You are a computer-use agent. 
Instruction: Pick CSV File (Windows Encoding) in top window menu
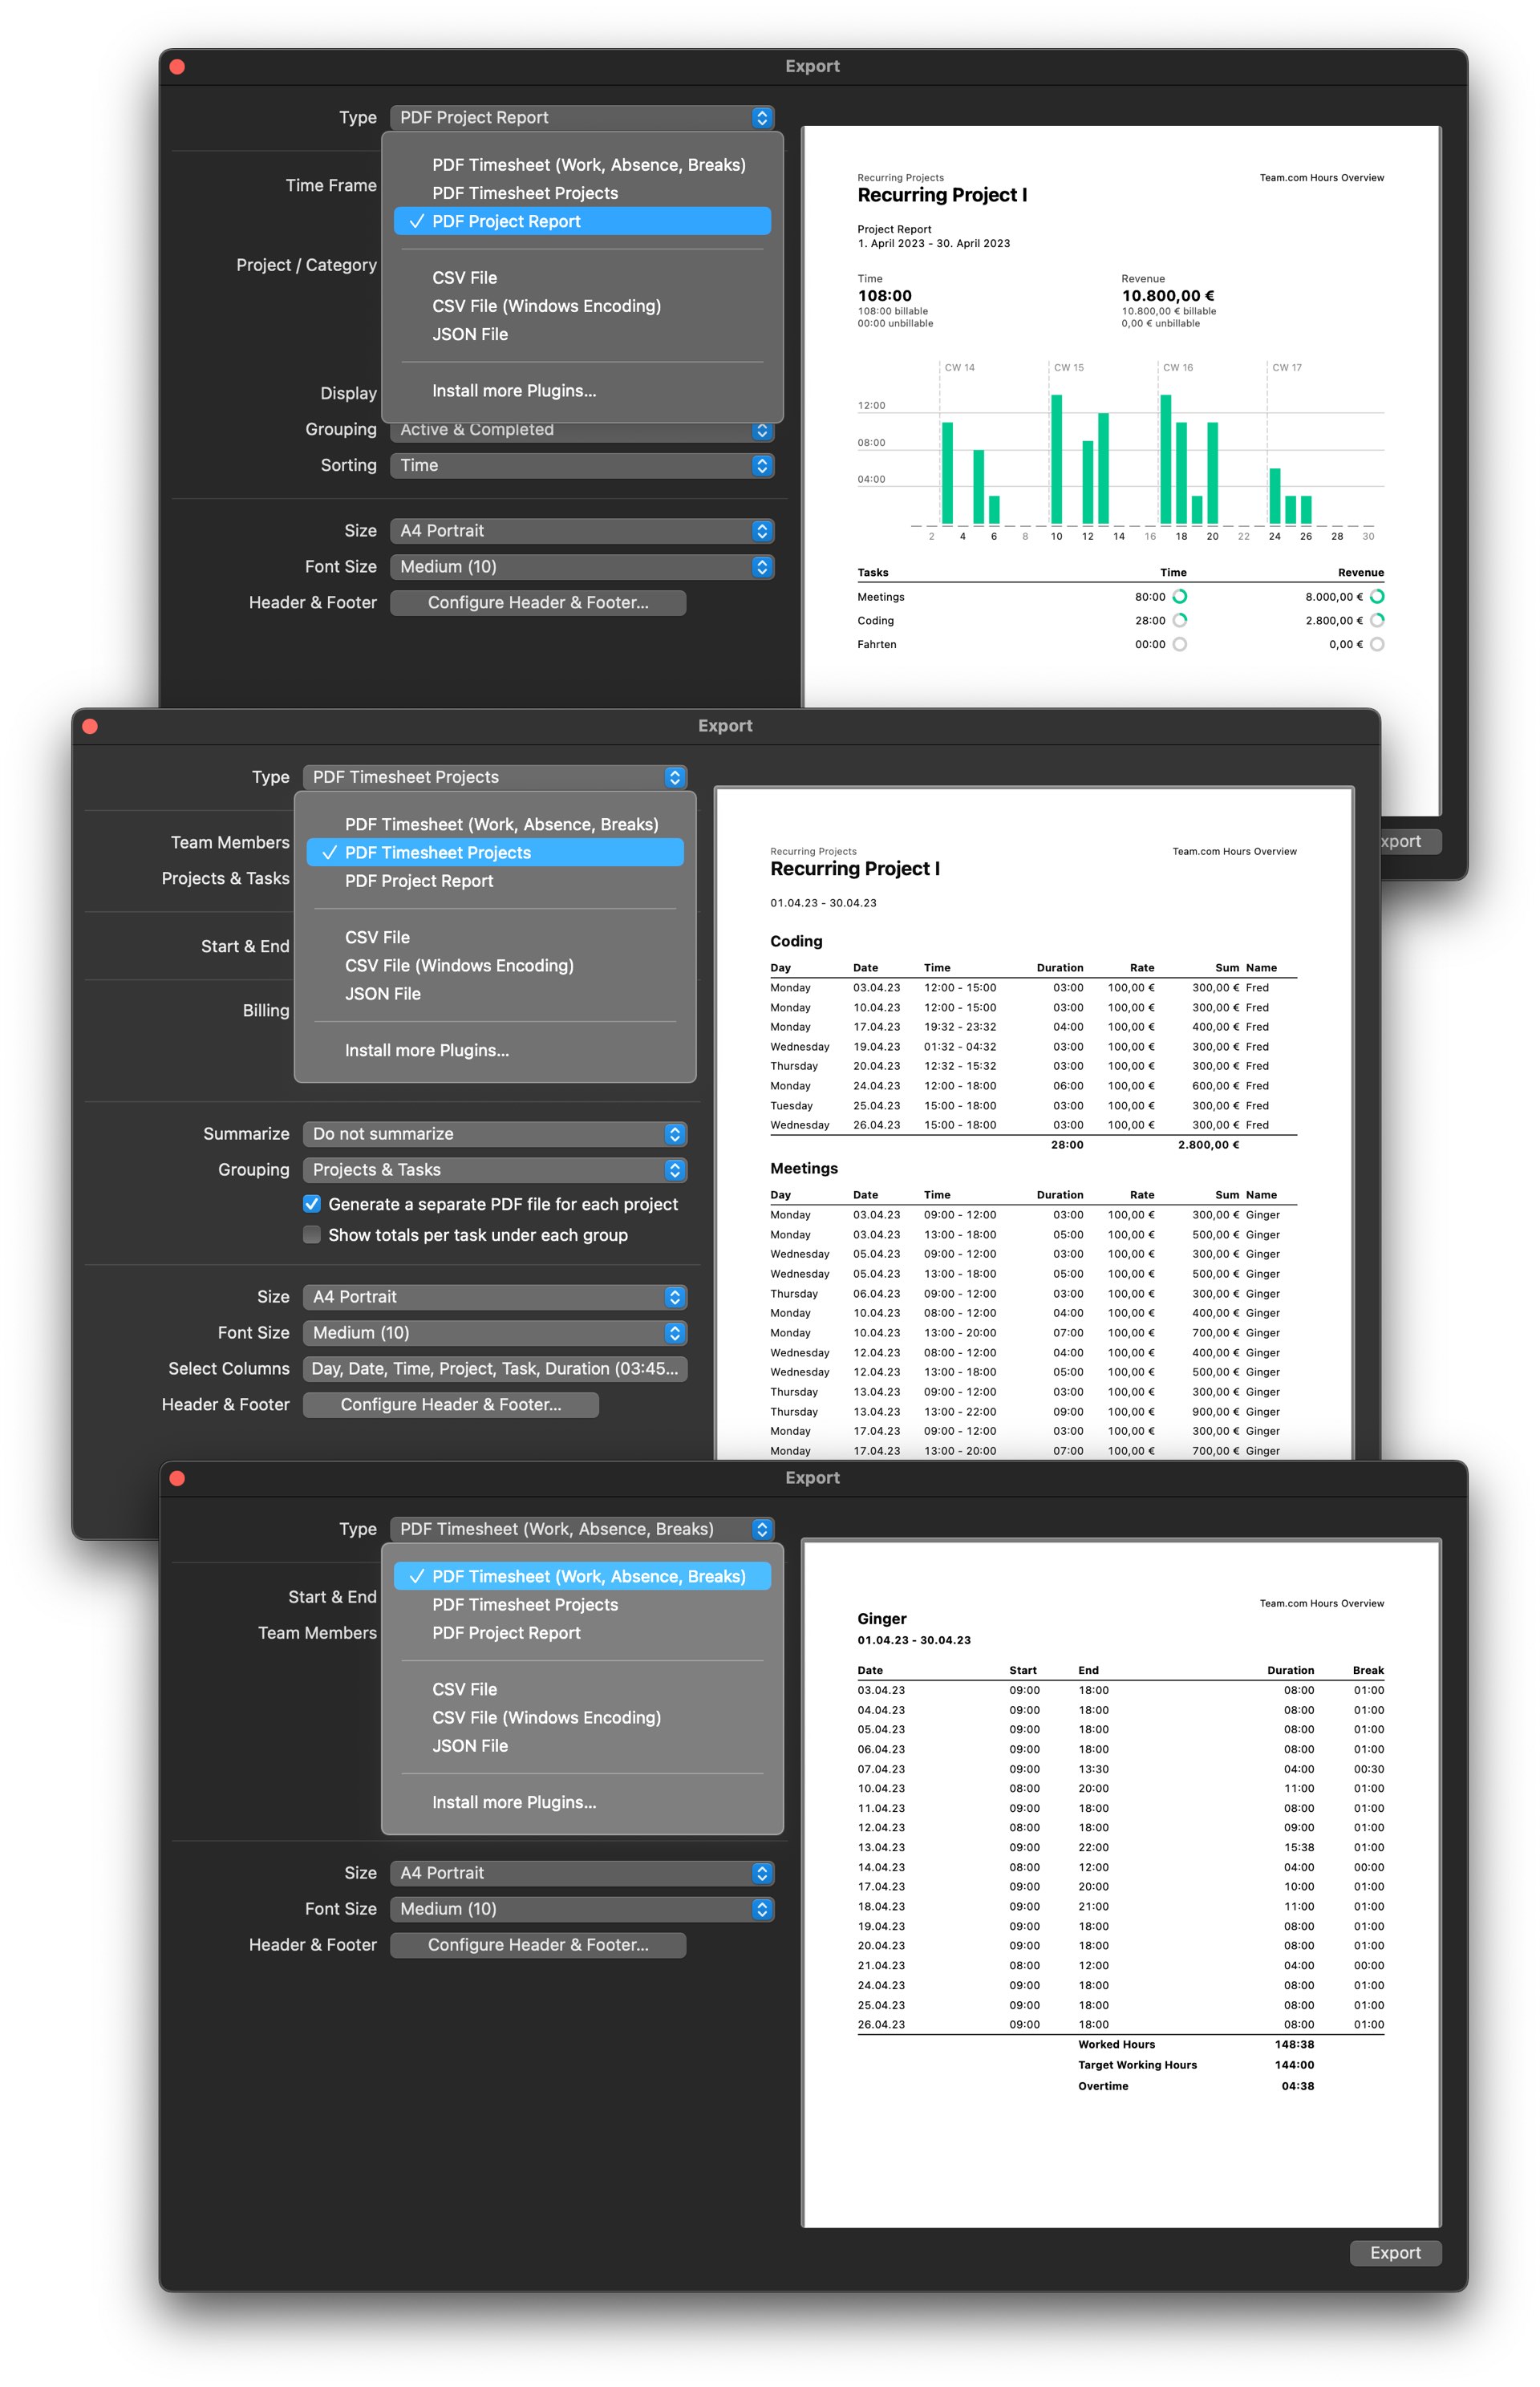click(582, 306)
